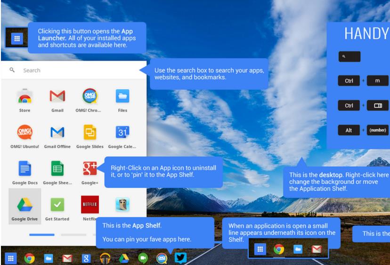390x265 pixels.
Task: Select the highlighted Google Drive launcher app
Action: click(x=24, y=206)
